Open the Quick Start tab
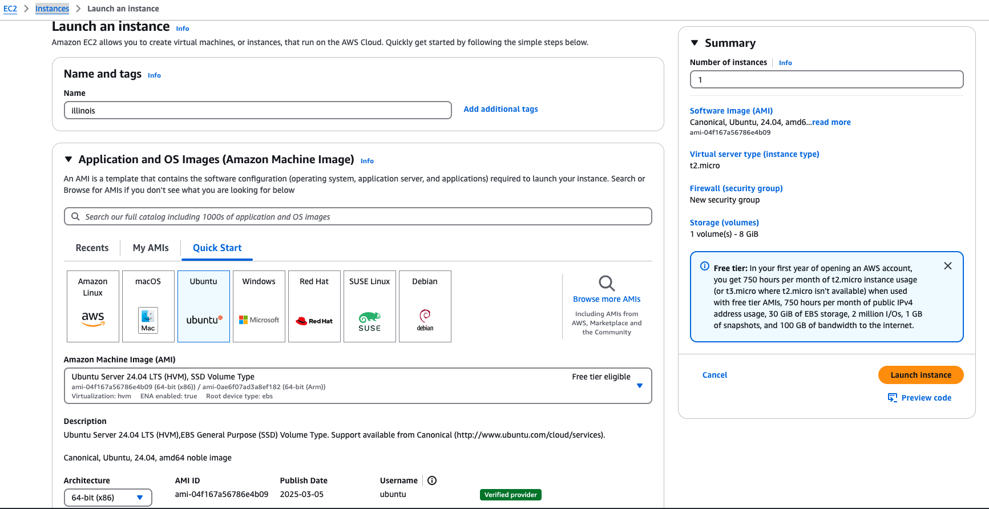The width and height of the screenshot is (989, 509). pyautogui.click(x=217, y=248)
